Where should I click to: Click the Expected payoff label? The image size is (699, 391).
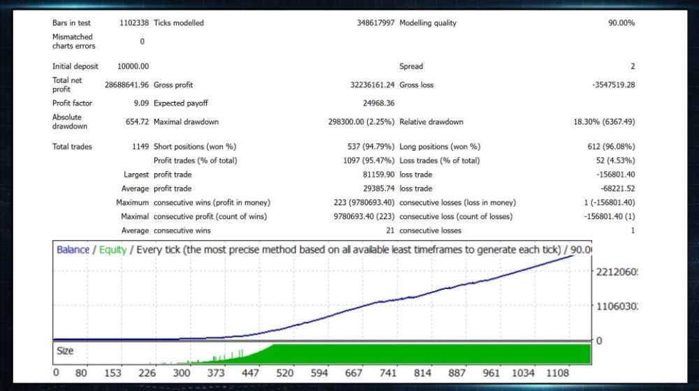181,103
